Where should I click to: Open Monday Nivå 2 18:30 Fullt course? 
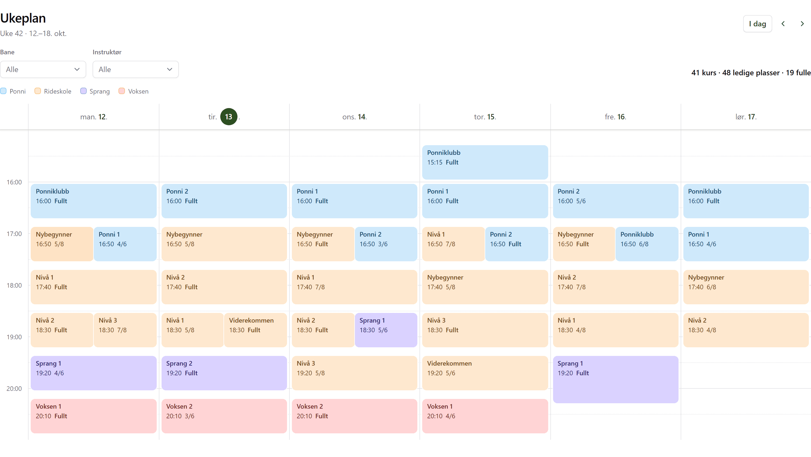point(62,330)
